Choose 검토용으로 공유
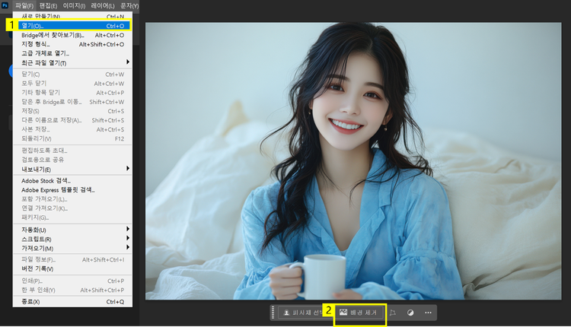 pyautogui.click(x=72, y=160)
